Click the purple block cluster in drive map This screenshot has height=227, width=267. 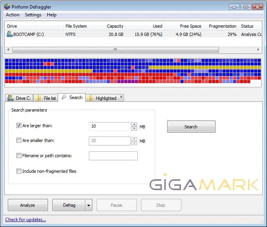(127, 82)
